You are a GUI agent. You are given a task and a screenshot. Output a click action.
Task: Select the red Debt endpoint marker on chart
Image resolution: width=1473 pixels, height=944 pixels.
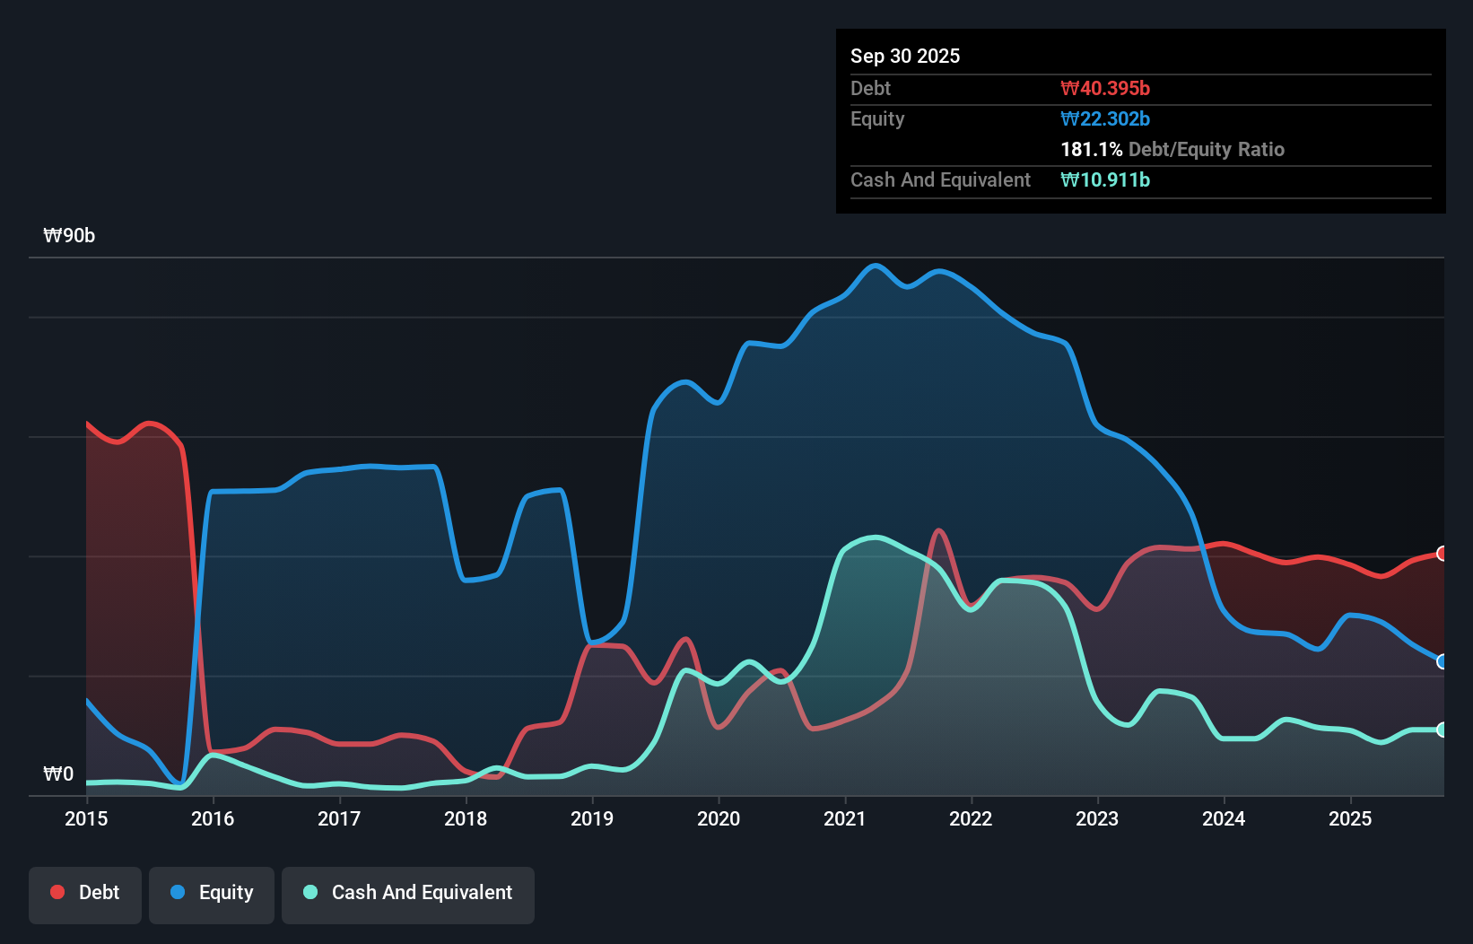tap(1441, 554)
